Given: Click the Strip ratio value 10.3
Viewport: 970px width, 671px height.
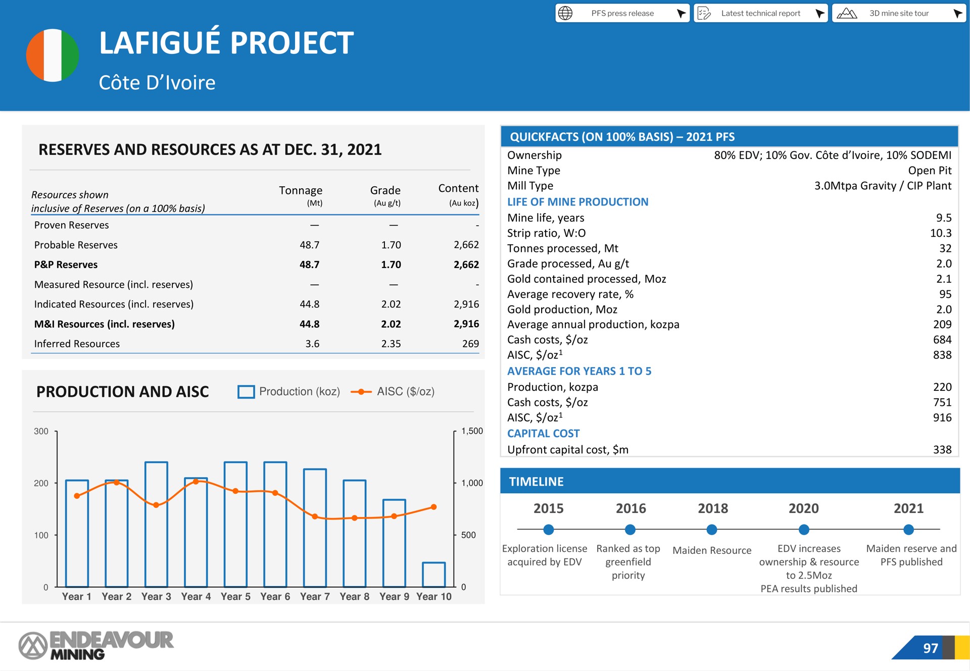Looking at the screenshot, I should tap(941, 233).
